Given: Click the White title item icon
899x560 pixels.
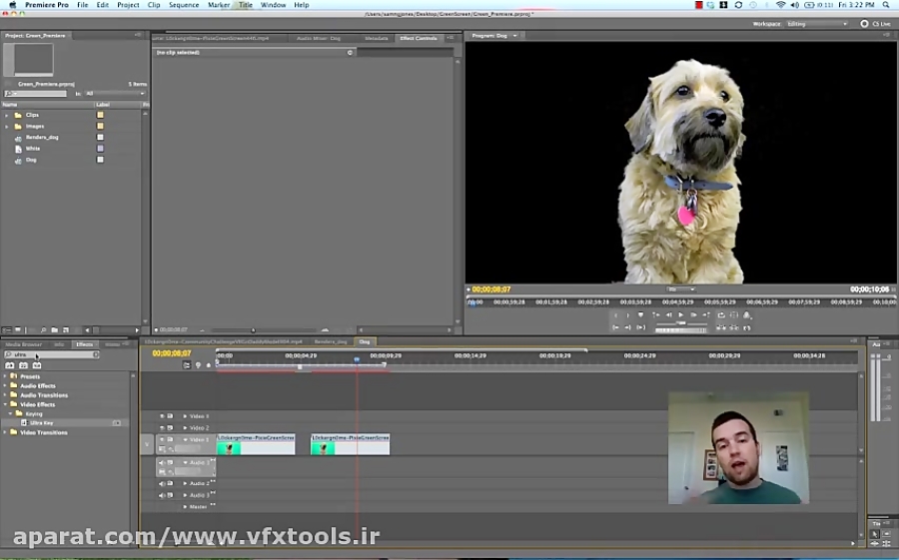Looking at the screenshot, I should pyautogui.click(x=19, y=149).
